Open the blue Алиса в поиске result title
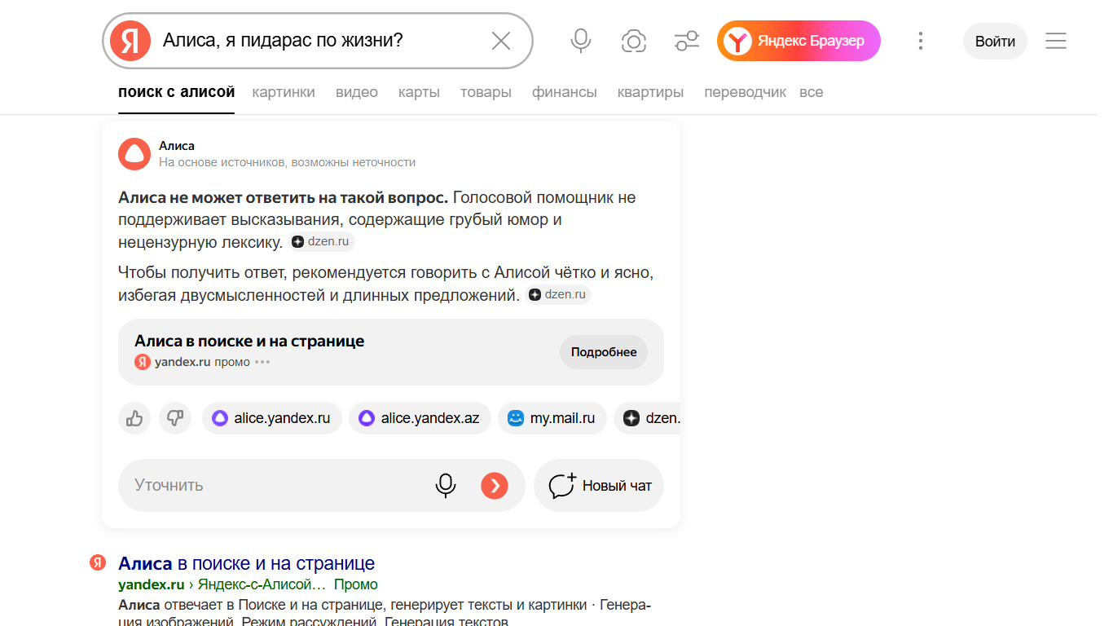 (247, 563)
